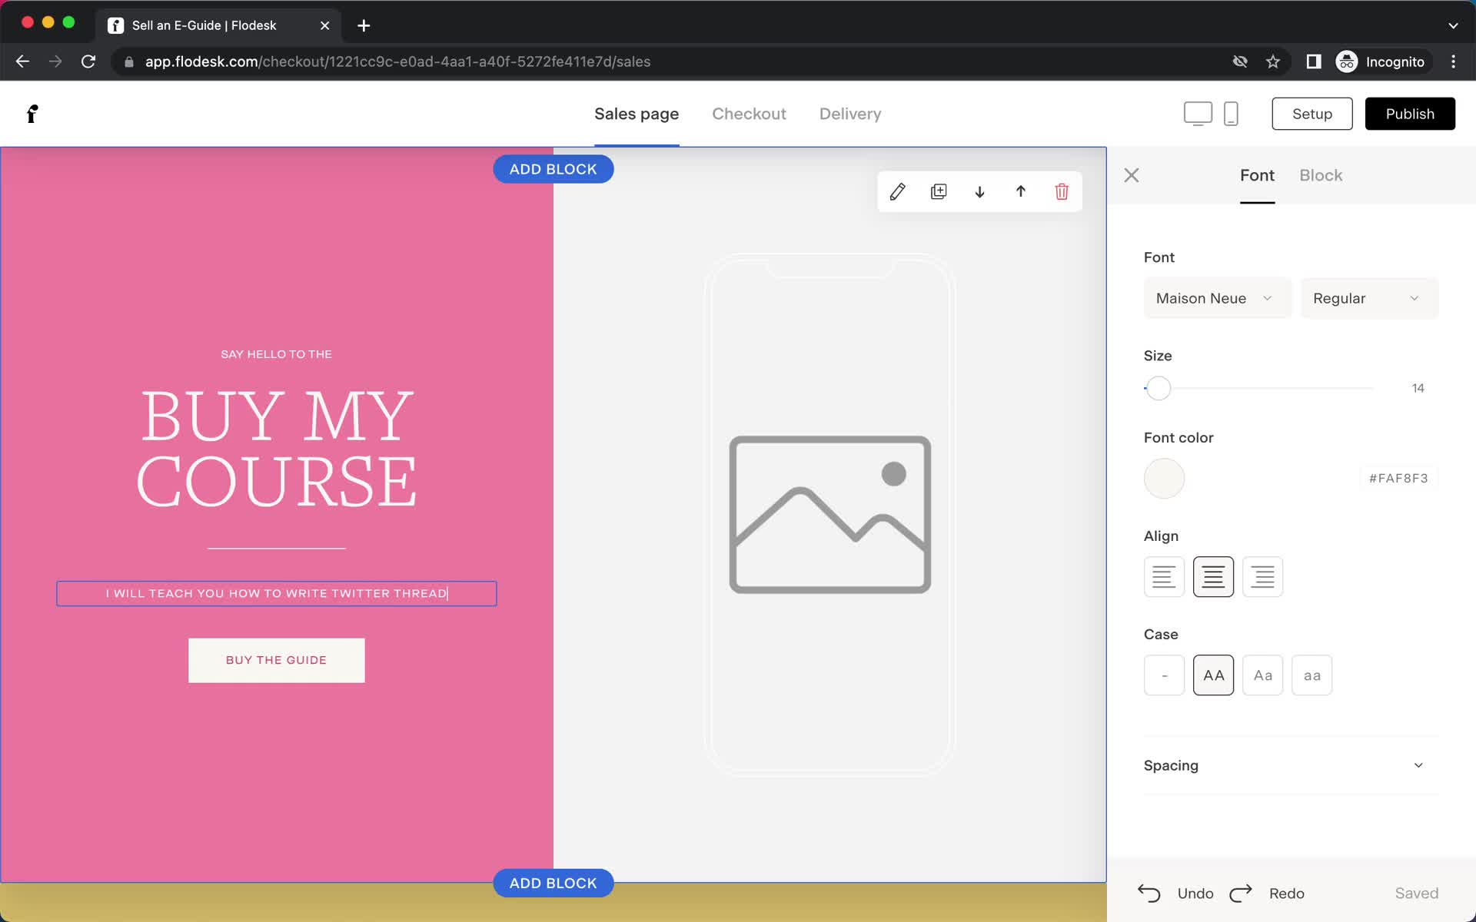Click the SAY HELLO TO THE text
The image size is (1476, 922).
point(277,354)
